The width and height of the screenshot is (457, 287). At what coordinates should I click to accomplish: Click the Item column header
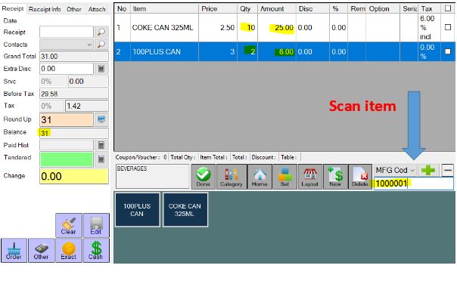point(164,9)
